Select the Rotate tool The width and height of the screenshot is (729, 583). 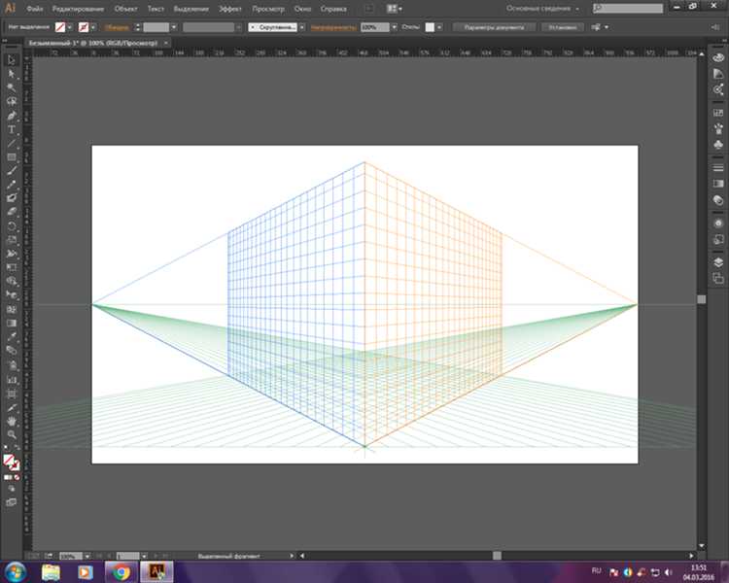pyautogui.click(x=12, y=226)
